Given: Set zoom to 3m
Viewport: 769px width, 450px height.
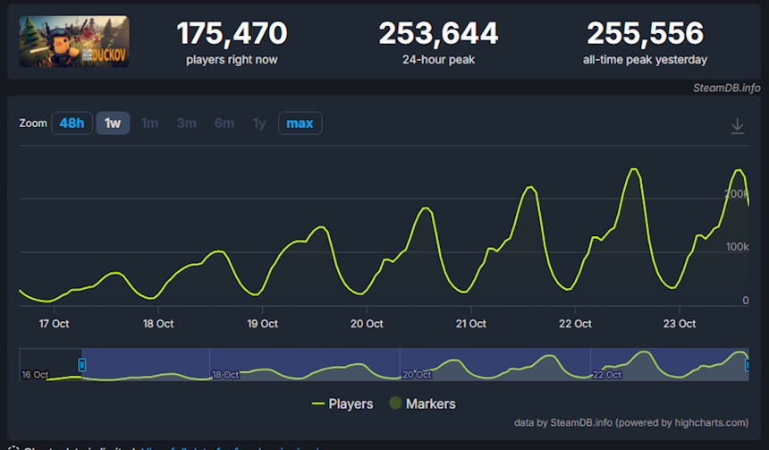Looking at the screenshot, I should pos(186,123).
